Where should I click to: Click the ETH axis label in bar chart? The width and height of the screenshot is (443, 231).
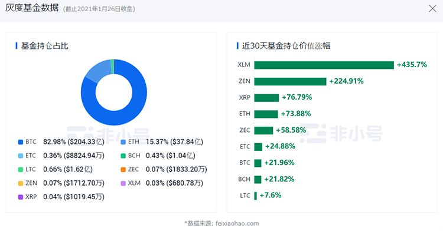coord(245,114)
